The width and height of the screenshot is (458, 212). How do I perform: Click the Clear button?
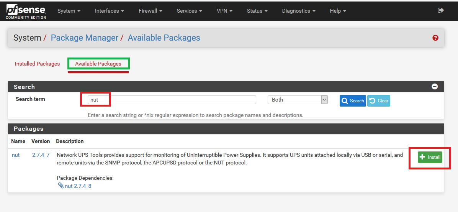click(379, 101)
